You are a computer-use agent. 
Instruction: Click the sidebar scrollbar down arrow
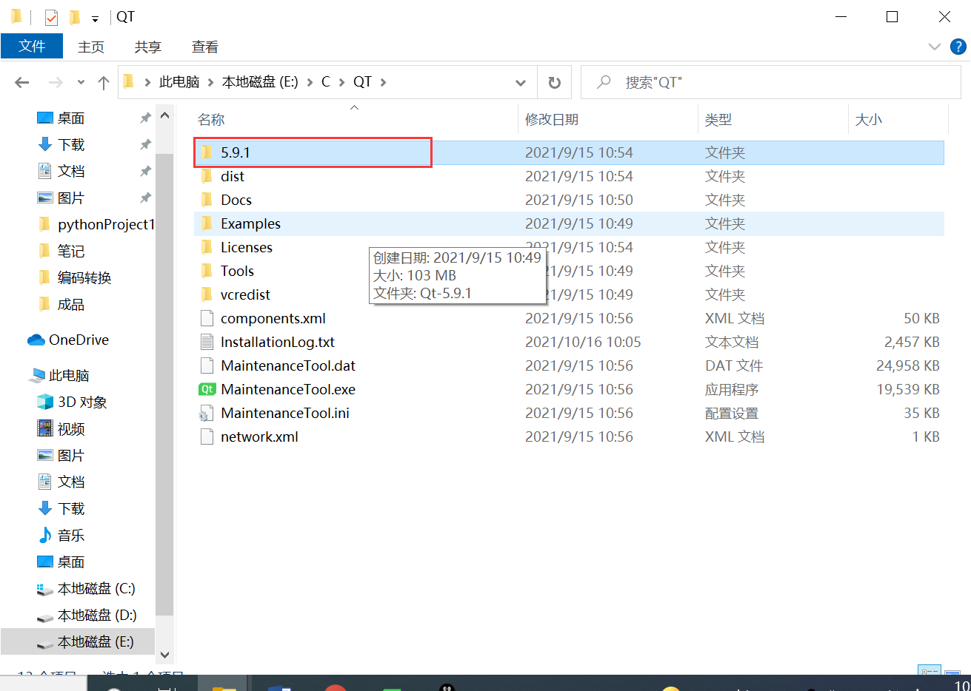(164, 655)
